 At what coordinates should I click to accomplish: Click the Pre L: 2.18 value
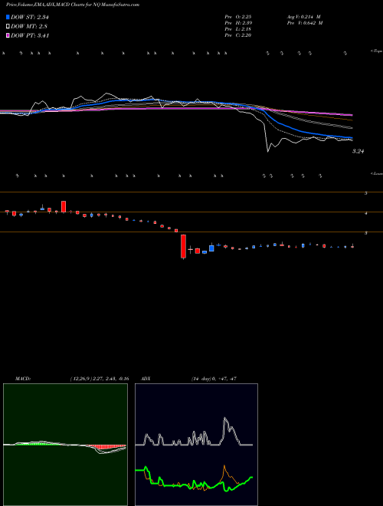tap(238, 29)
